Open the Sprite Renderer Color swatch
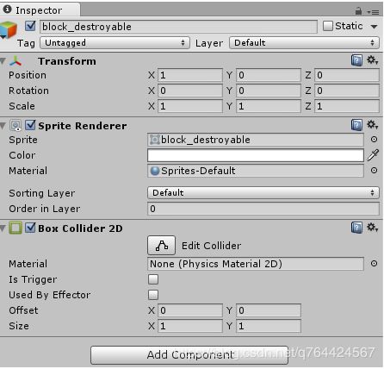This screenshot has width=384, height=369. [256, 155]
